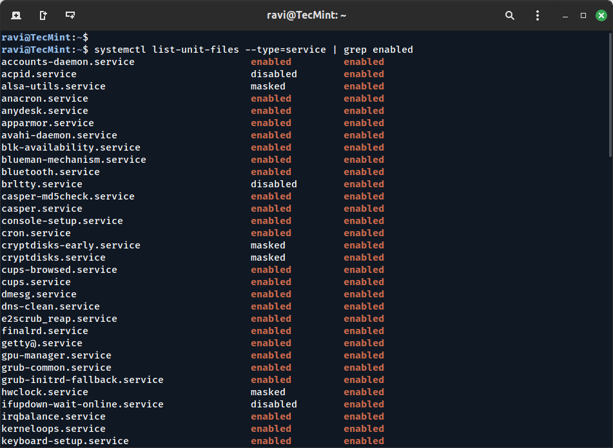Screen dimensions: 613x448
Task: Select cron.service text
Action: click(x=36, y=233)
